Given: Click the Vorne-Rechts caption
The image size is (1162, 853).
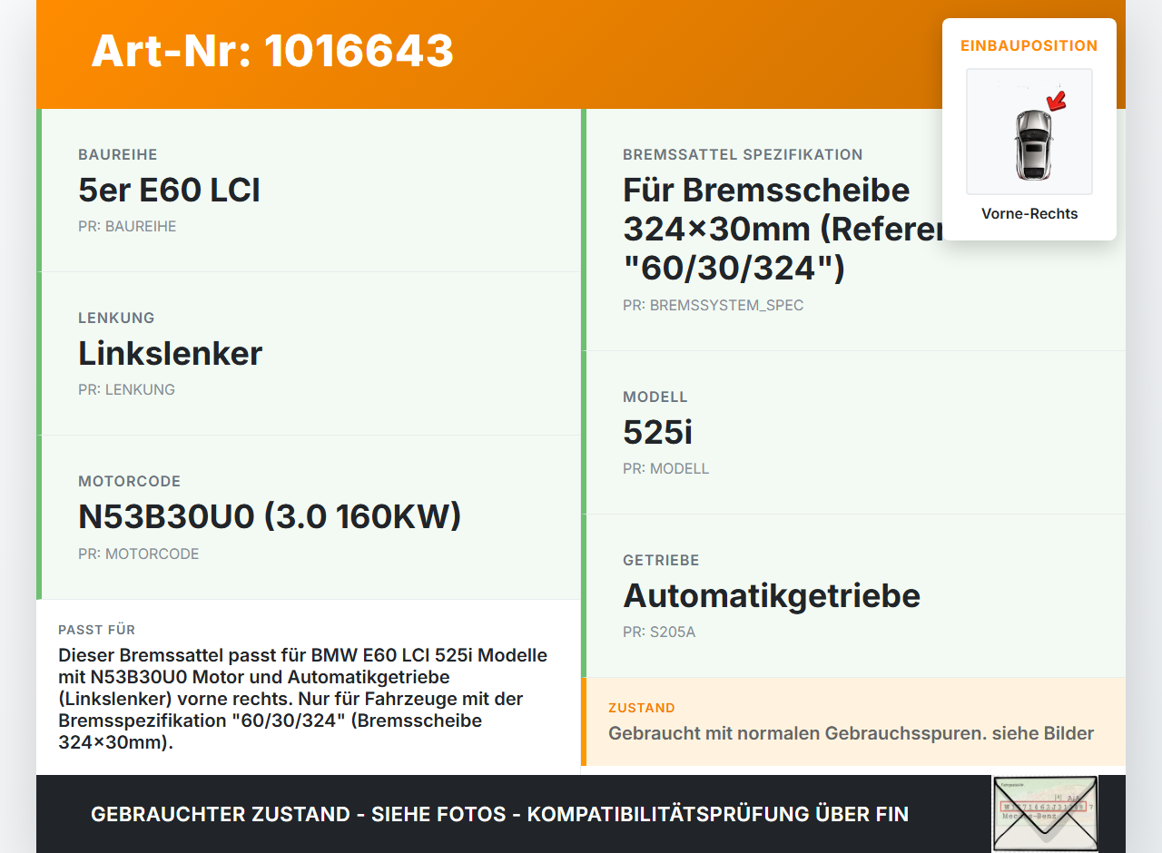Looking at the screenshot, I should pos(1029,214).
